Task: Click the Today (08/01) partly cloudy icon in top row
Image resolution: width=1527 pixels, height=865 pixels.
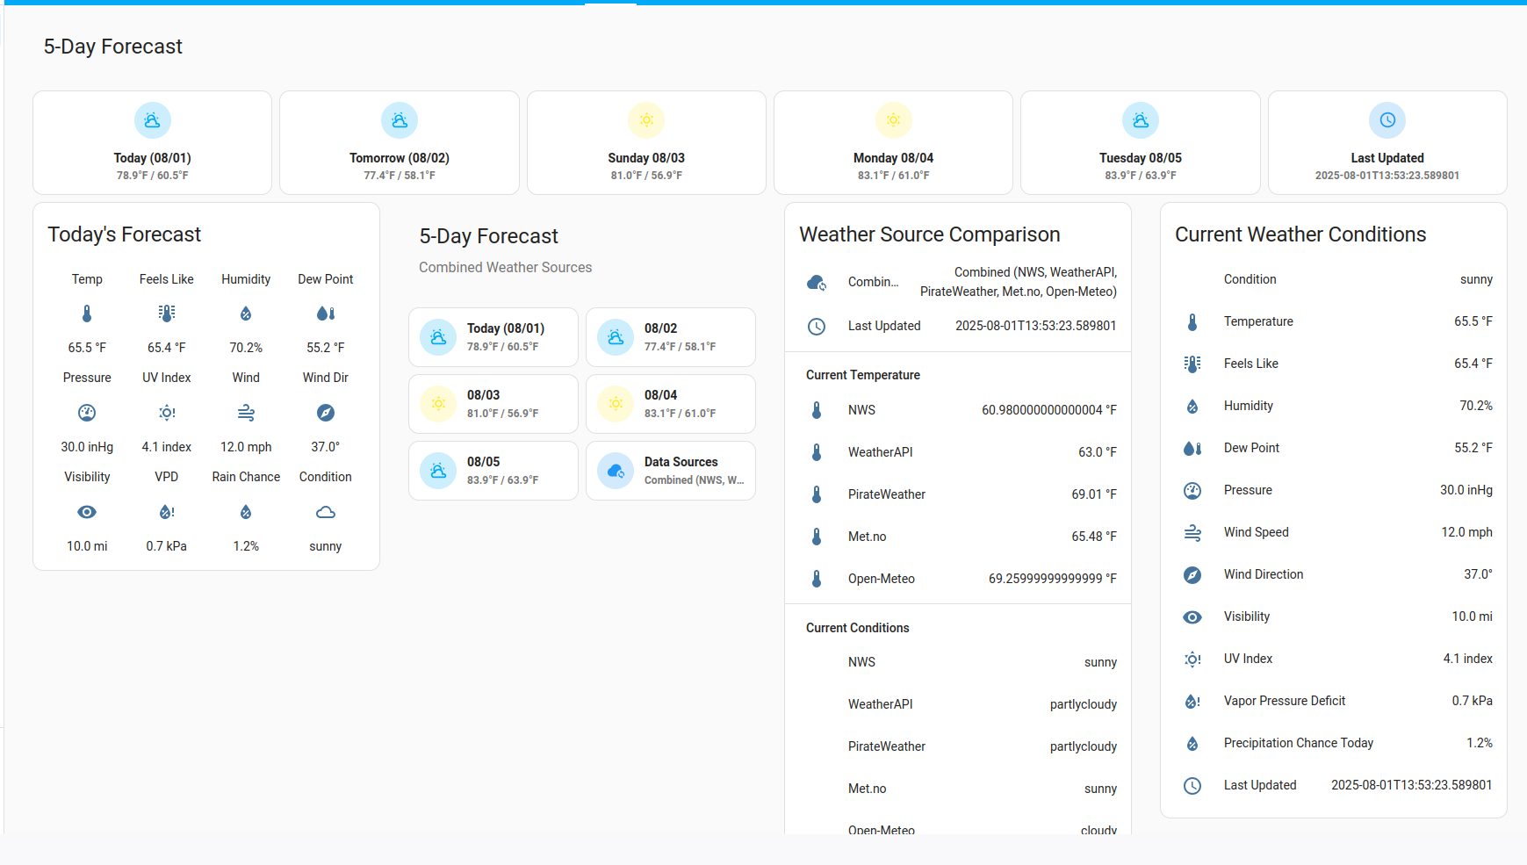Action: pos(152,120)
